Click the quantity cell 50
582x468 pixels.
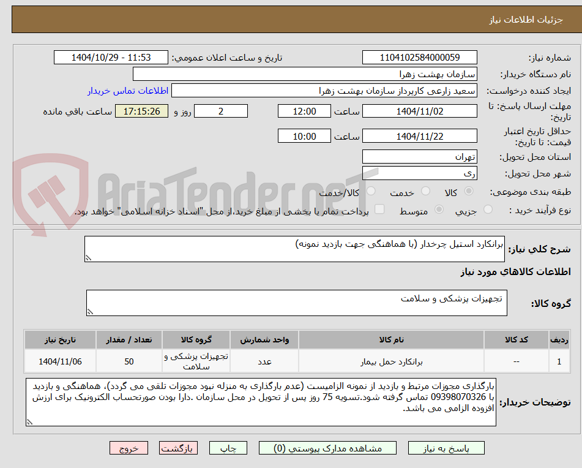click(129, 361)
